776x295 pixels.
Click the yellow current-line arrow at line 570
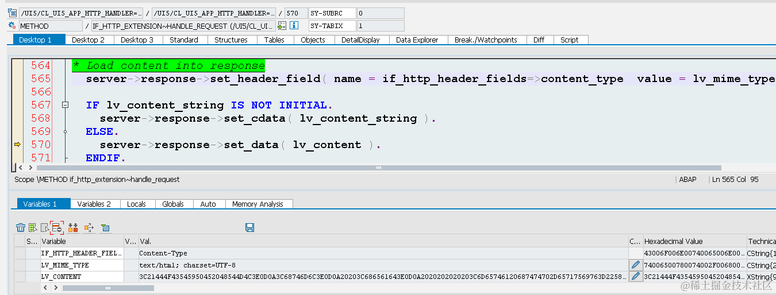pos(17,145)
